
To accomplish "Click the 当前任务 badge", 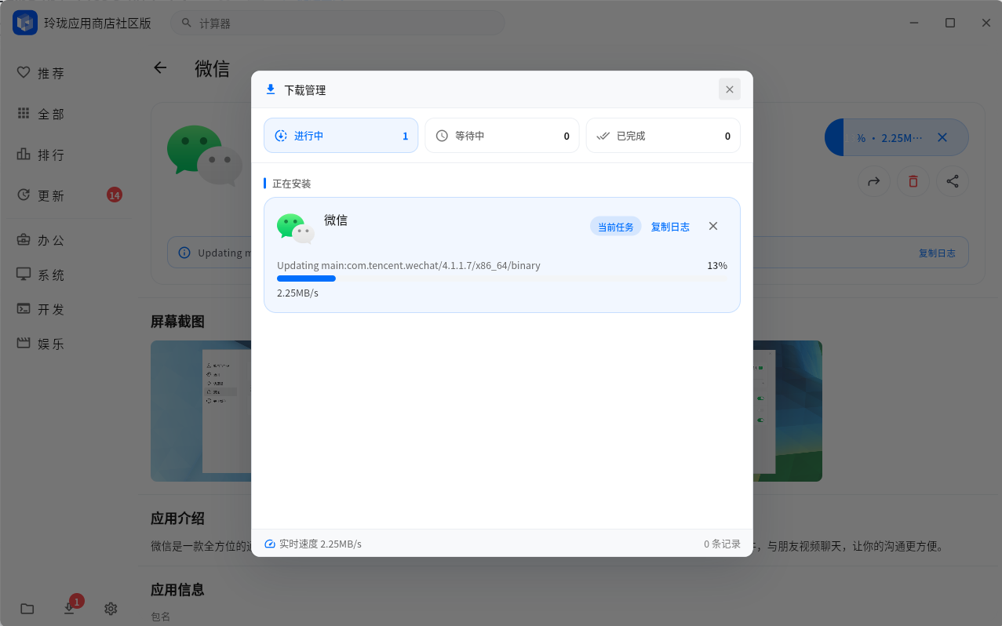I will click(x=616, y=227).
